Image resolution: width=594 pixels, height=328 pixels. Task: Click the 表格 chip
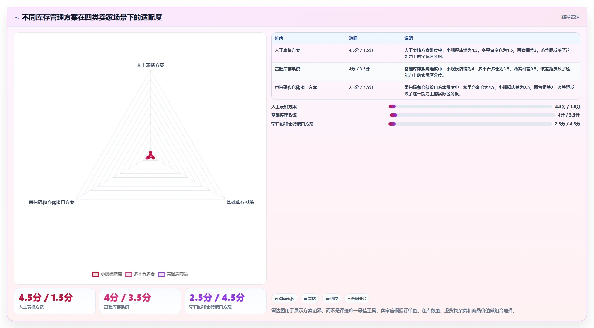(x=310, y=299)
